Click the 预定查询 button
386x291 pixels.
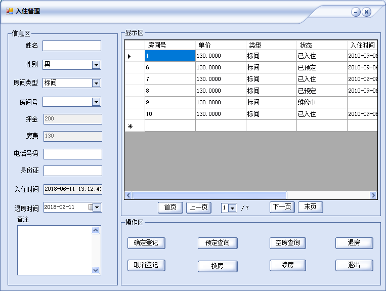[x=218, y=243]
